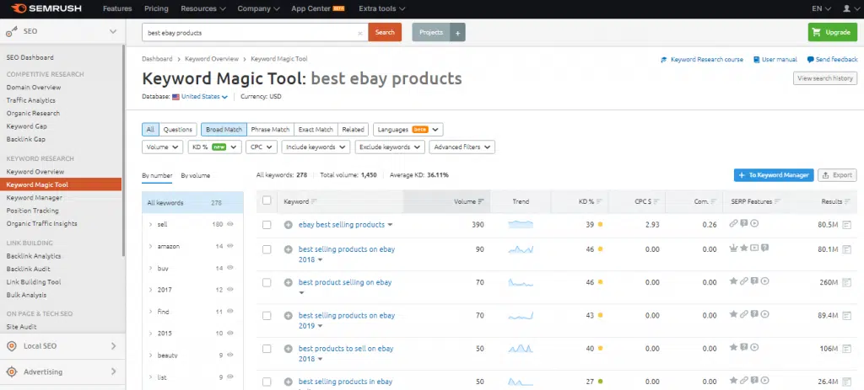This screenshot has height=390, width=864.
Task: Click trend chart for 'ebay best selling products'
Action: [x=521, y=225]
